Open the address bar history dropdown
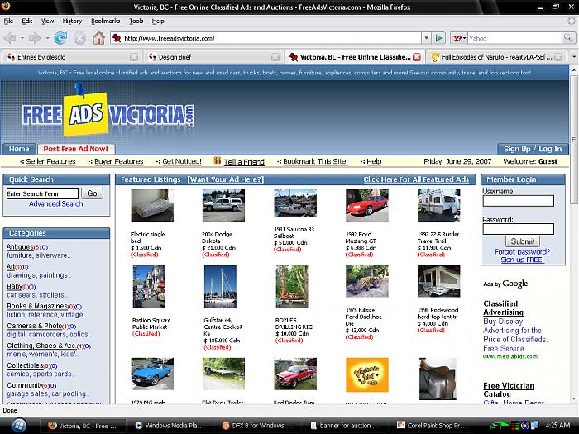Image resolution: width=579 pixels, height=434 pixels. (x=427, y=38)
